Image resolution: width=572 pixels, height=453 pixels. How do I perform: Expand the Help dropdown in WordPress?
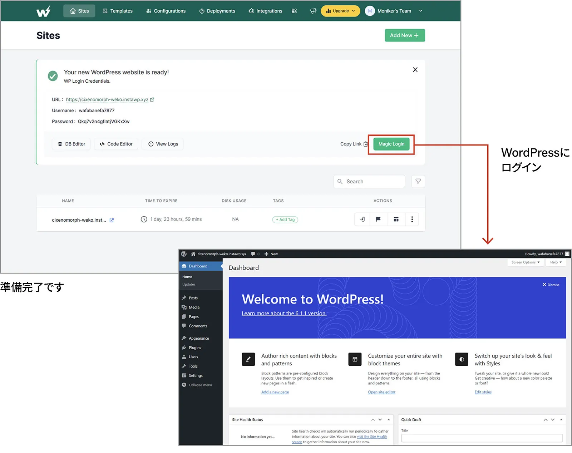(x=556, y=262)
